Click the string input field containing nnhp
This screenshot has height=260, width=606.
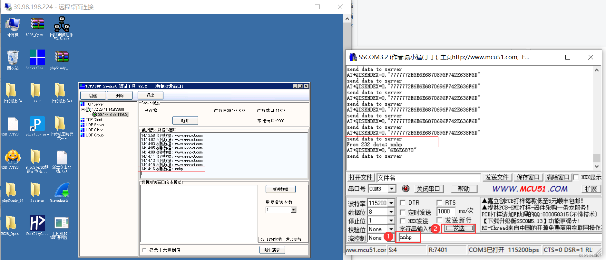pyautogui.click(x=500, y=237)
